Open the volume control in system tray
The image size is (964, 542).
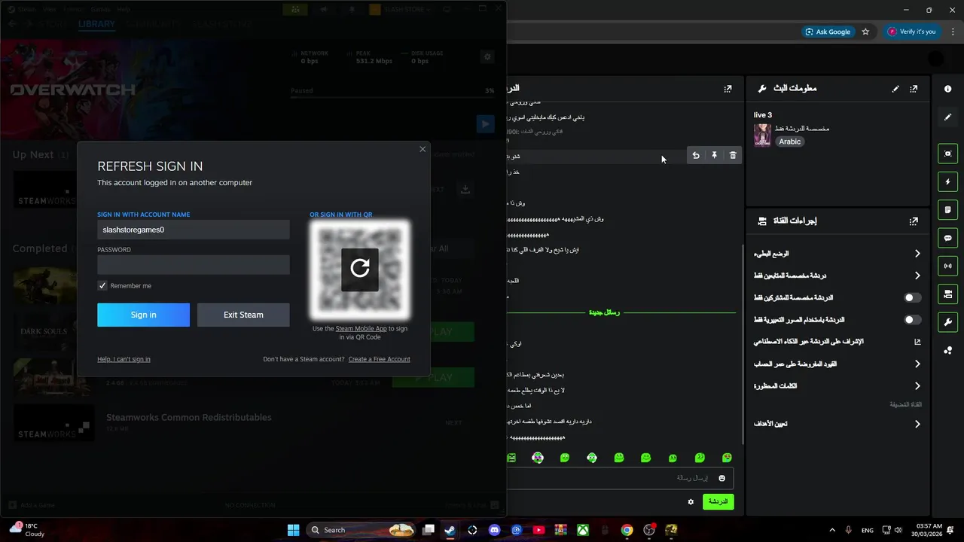point(898,530)
